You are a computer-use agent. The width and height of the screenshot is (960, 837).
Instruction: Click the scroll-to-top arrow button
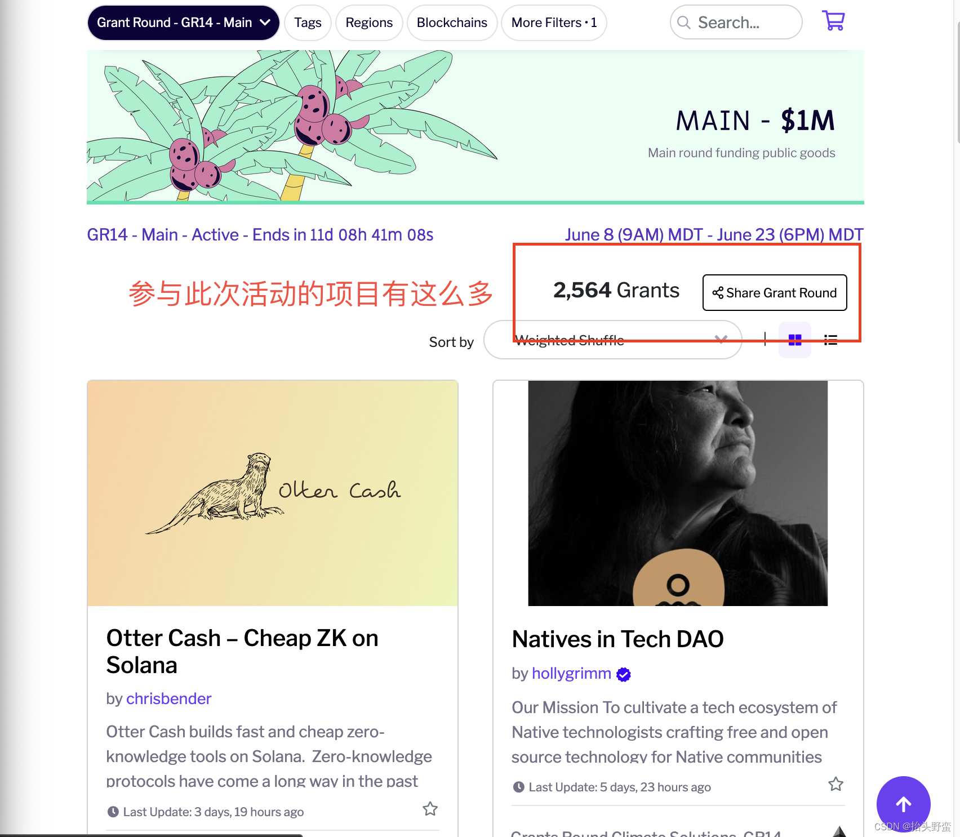click(x=903, y=804)
